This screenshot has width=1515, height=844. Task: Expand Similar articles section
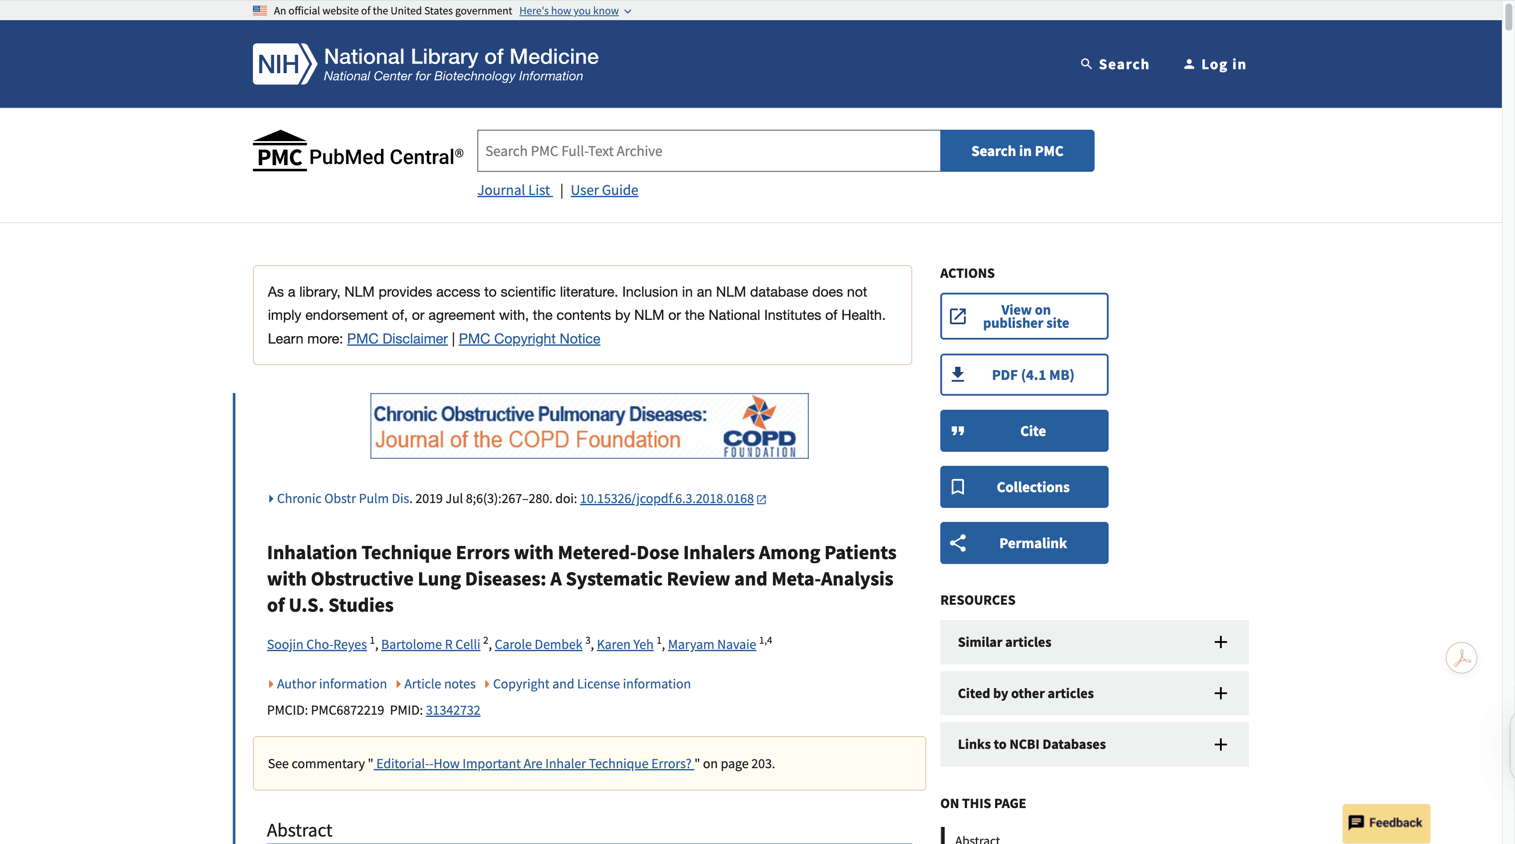pyautogui.click(x=1220, y=642)
